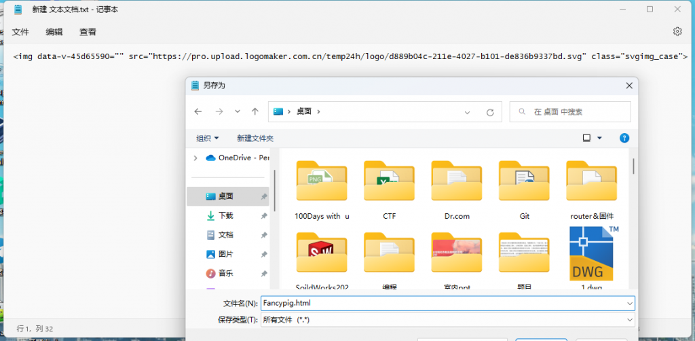Image resolution: width=695 pixels, height=341 pixels.
Task: Click the Notepad app icon in title bar
Action: 18,10
